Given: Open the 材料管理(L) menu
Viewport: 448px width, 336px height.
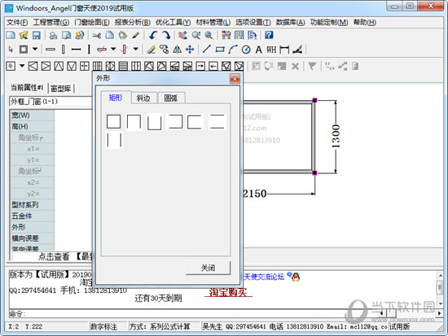Looking at the screenshot, I should [x=213, y=22].
